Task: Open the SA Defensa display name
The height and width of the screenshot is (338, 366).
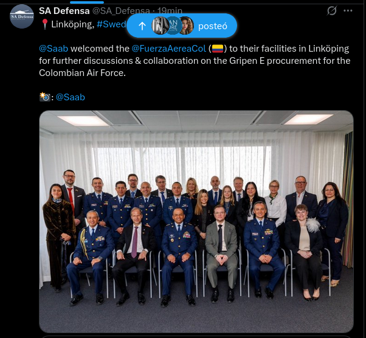Action: click(x=64, y=11)
